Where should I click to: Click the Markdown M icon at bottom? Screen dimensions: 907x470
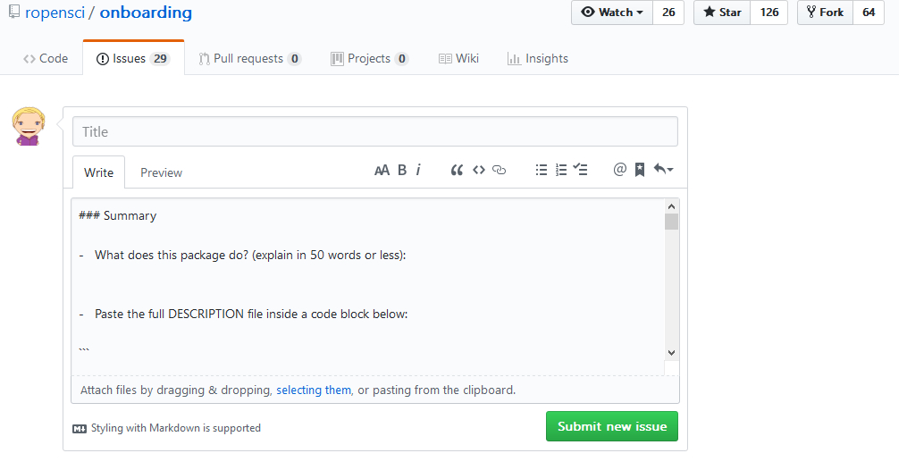(x=80, y=428)
